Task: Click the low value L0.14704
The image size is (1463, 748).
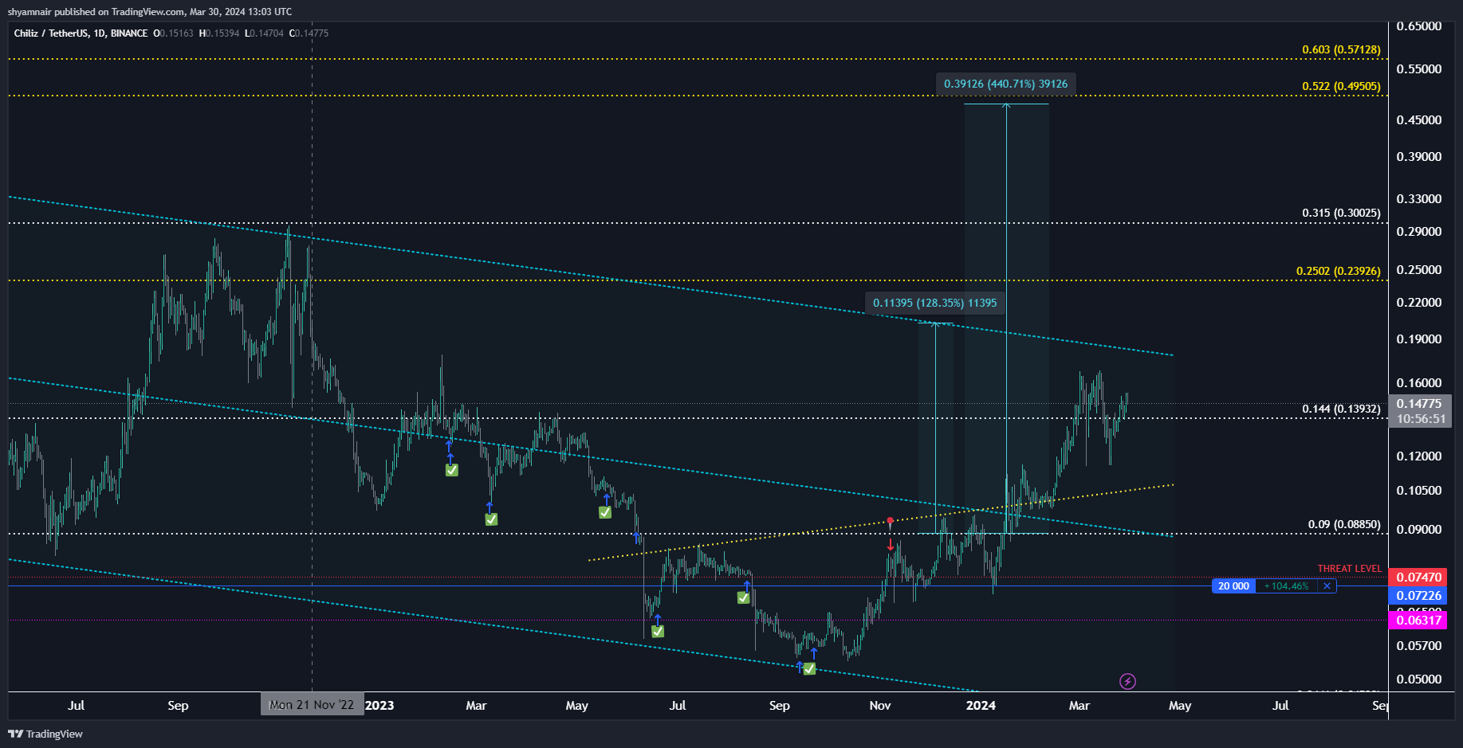Action: coord(264,33)
